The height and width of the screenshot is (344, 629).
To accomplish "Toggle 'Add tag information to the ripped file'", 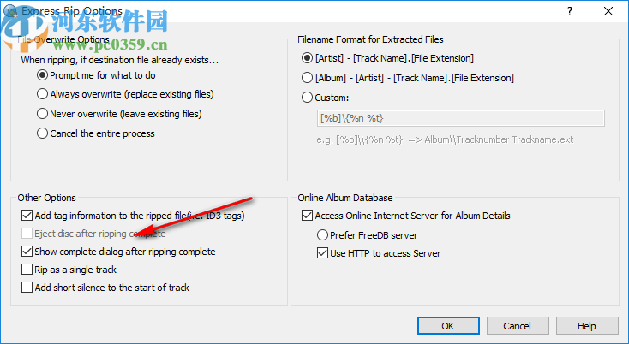I will point(27,216).
